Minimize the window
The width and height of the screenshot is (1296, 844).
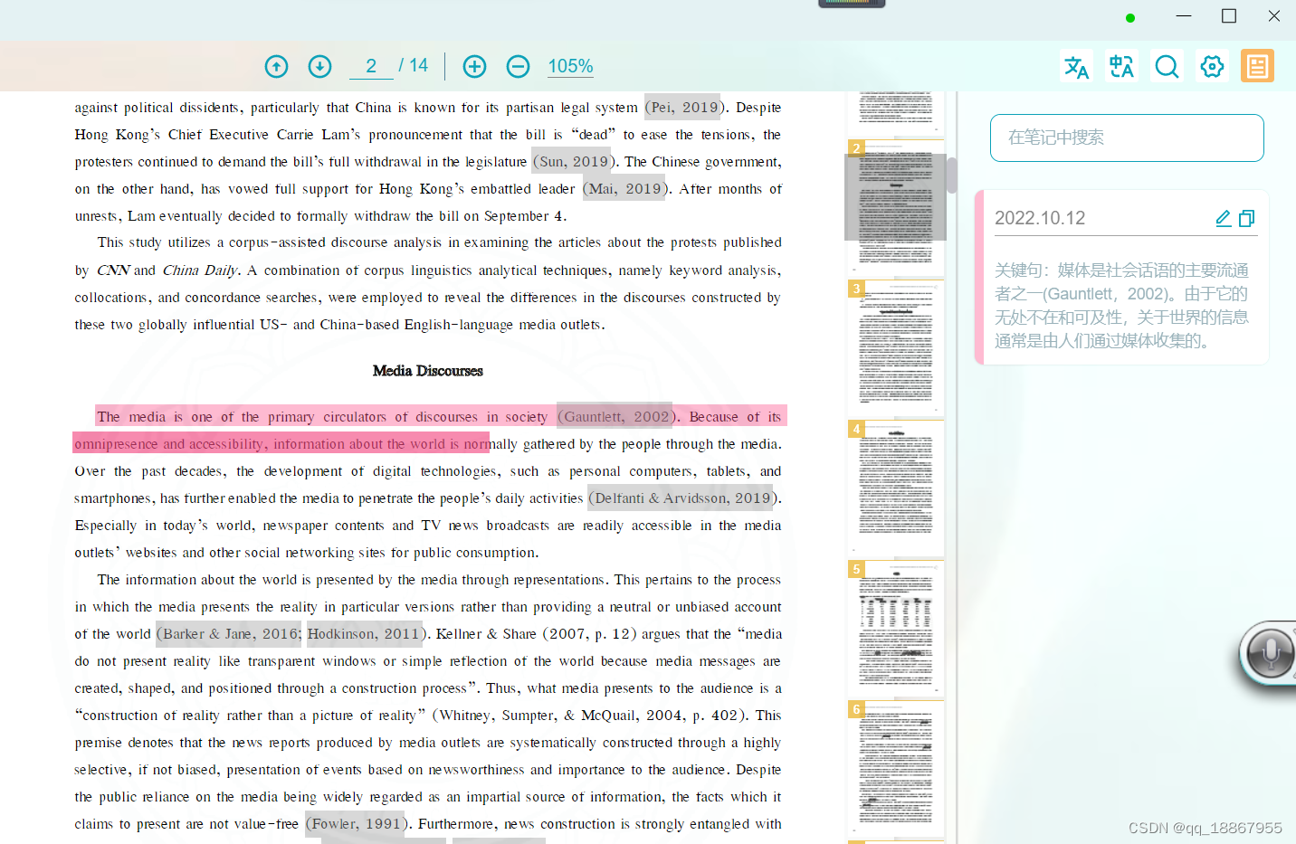point(1184,16)
